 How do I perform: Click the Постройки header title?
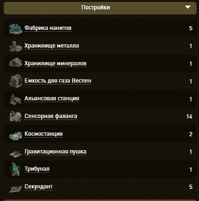(96, 7)
